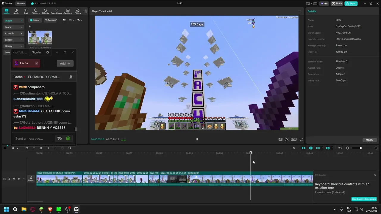
Task: Undo the last edit
Action: [26, 148]
